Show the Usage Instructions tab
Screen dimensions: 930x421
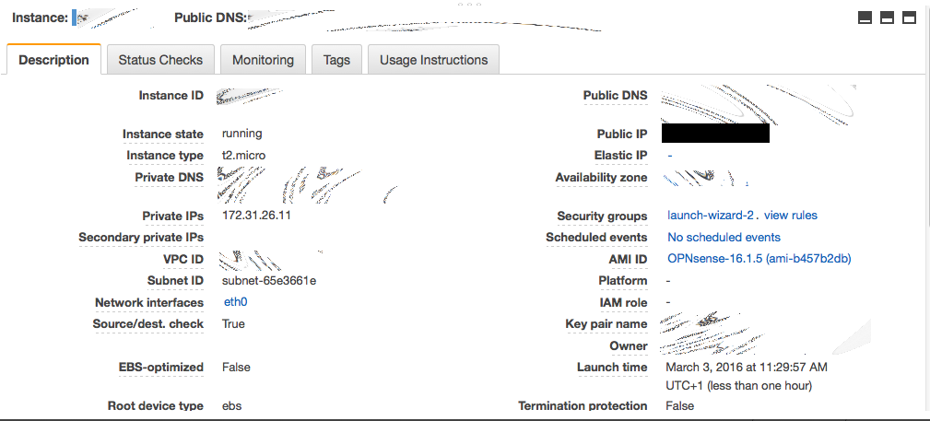coord(433,60)
